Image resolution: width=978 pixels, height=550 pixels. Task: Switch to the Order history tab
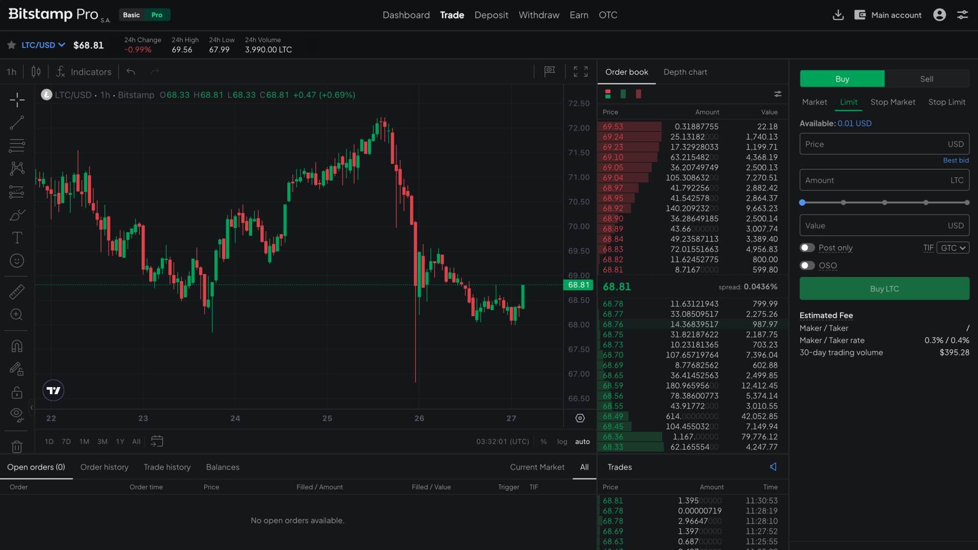coord(104,467)
